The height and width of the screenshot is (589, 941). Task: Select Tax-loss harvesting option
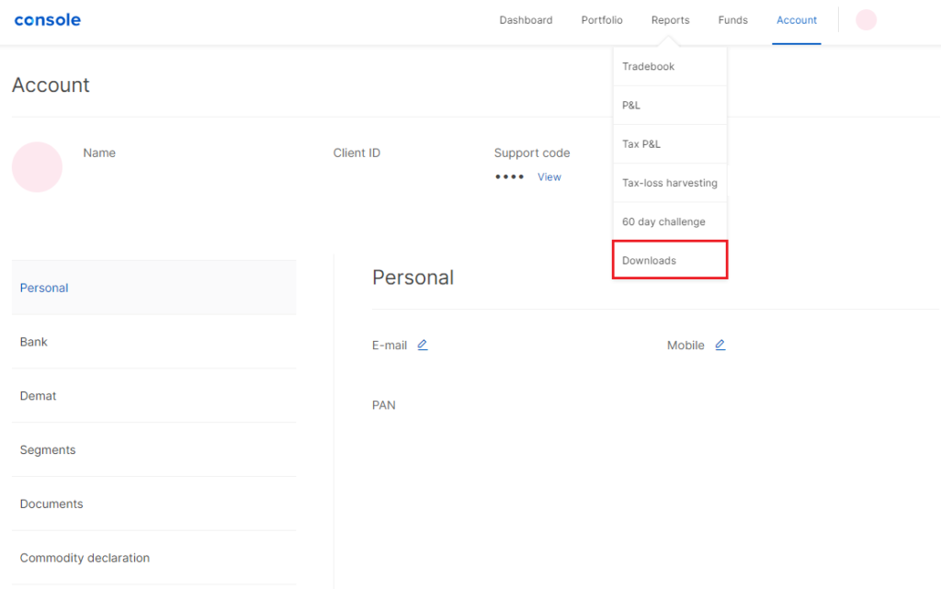[670, 183]
